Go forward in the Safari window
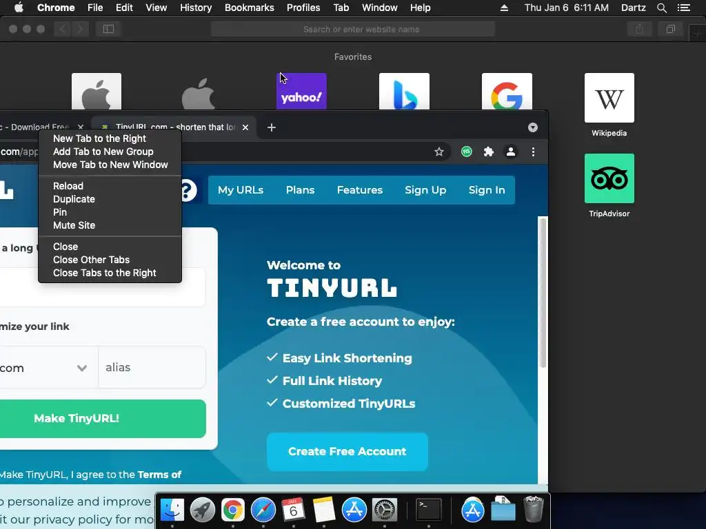This screenshot has width=706, height=529. point(80,29)
